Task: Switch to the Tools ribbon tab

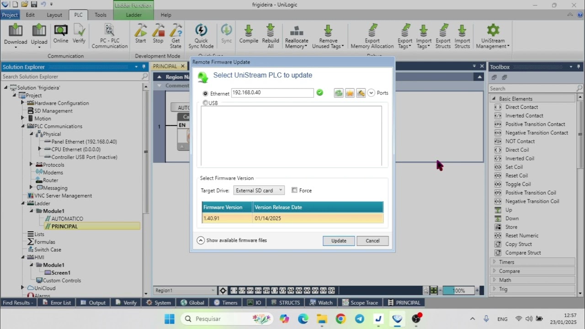Action: pyautogui.click(x=101, y=15)
